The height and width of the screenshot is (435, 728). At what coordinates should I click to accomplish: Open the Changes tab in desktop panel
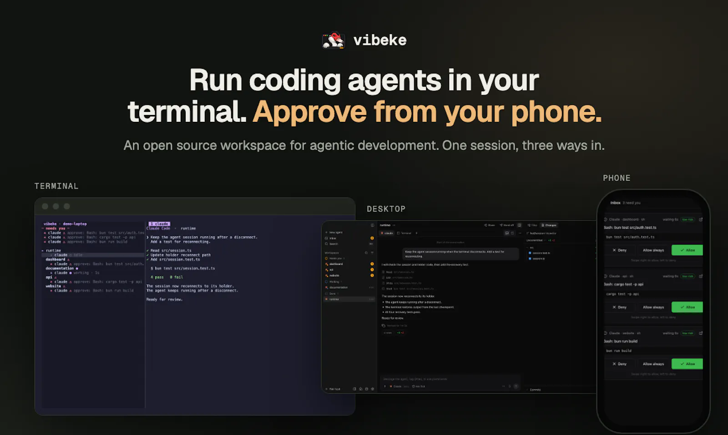tap(549, 225)
